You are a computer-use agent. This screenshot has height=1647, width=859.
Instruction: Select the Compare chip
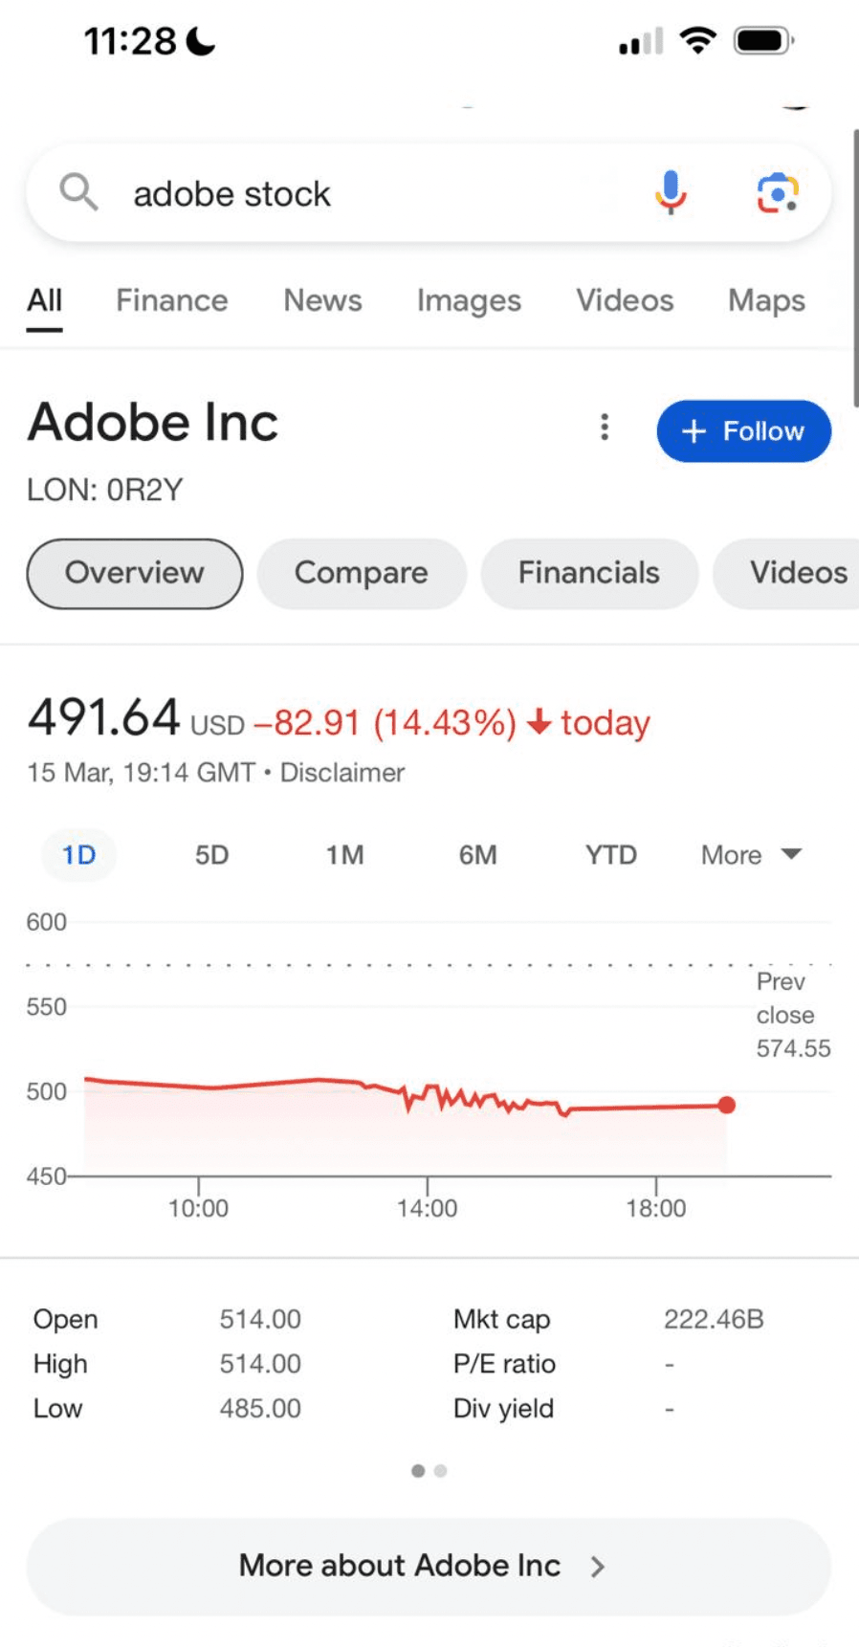coord(362,573)
